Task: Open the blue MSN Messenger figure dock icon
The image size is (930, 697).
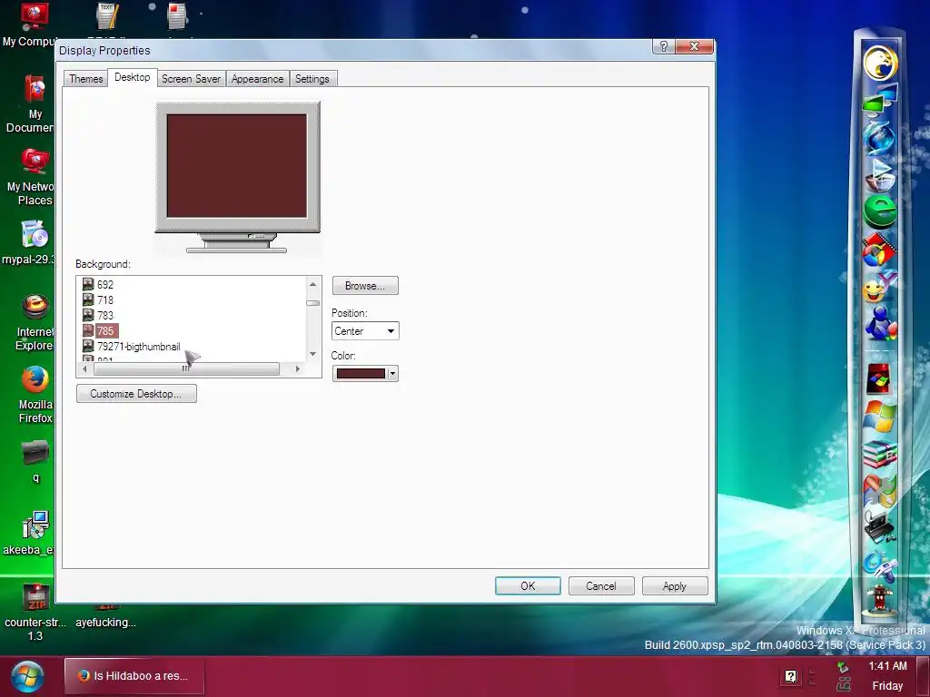Action: [x=879, y=323]
